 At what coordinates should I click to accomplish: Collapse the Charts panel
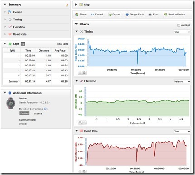[x=76, y=24]
